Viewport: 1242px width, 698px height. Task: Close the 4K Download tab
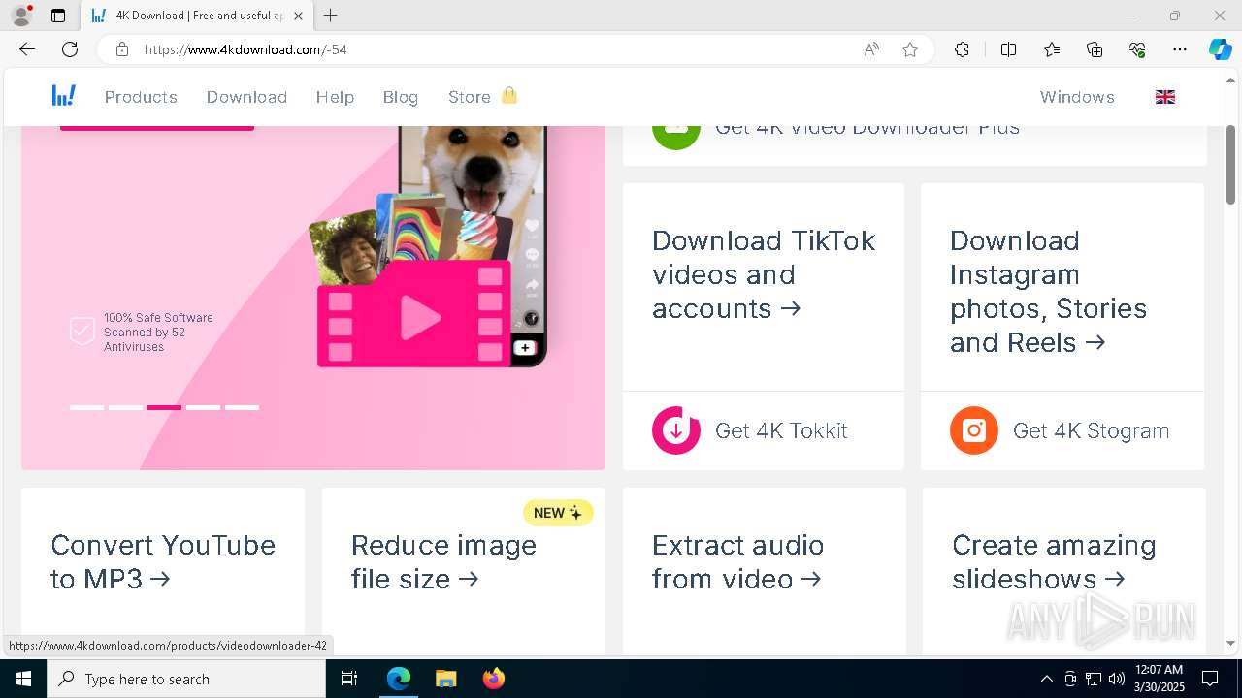298,16
